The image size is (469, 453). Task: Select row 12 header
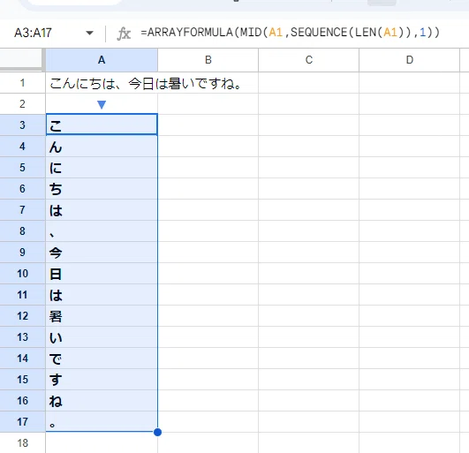[x=22, y=316]
